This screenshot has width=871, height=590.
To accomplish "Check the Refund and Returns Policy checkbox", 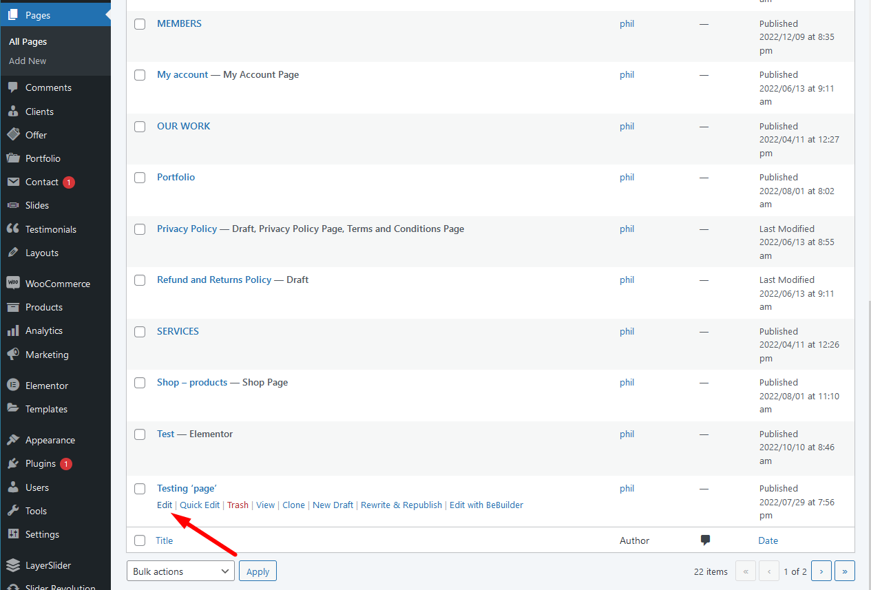I will pyautogui.click(x=140, y=280).
